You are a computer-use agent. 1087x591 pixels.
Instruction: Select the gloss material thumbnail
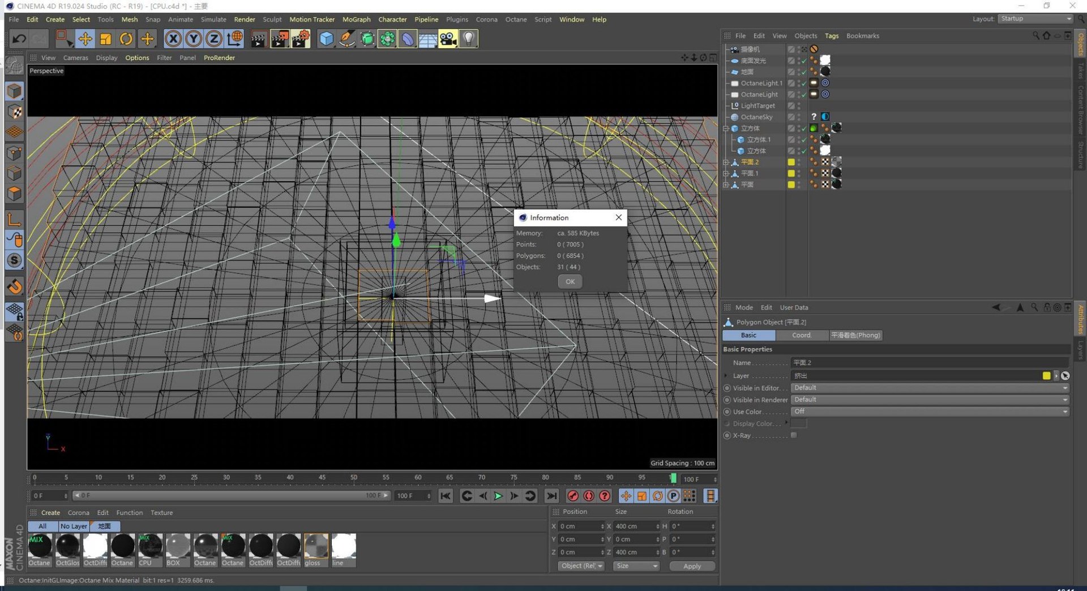click(x=316, y=546)
